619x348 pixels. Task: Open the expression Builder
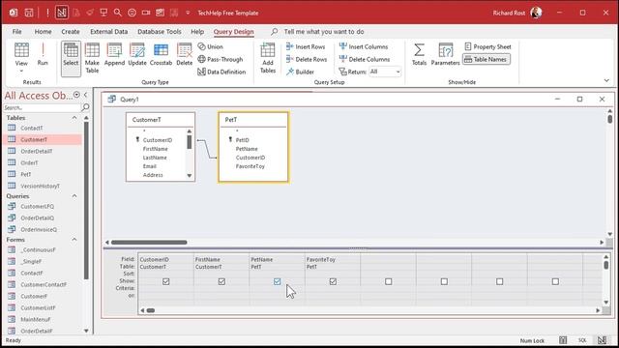click(x=300, y=72)
